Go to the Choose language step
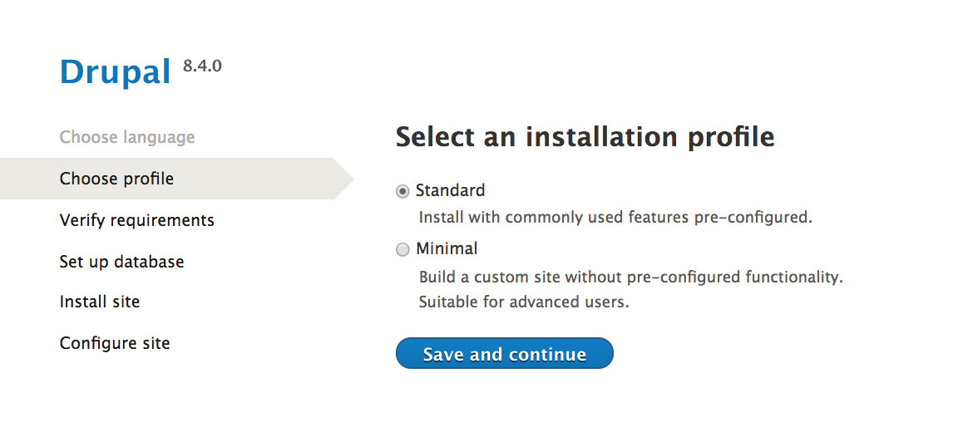The height and width of the screenshot is (432, 953). [127, 137]
